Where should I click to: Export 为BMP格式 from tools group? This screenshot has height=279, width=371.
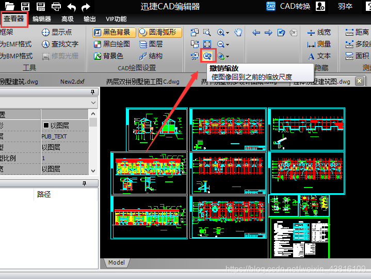pos(17,56)
